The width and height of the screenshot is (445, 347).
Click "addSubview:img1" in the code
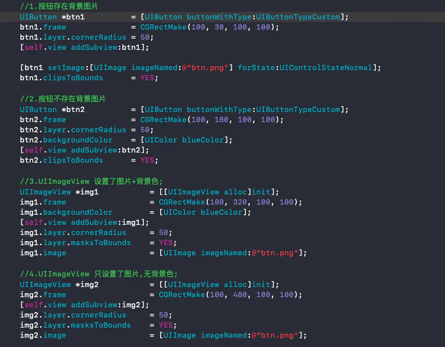[106, 223]
